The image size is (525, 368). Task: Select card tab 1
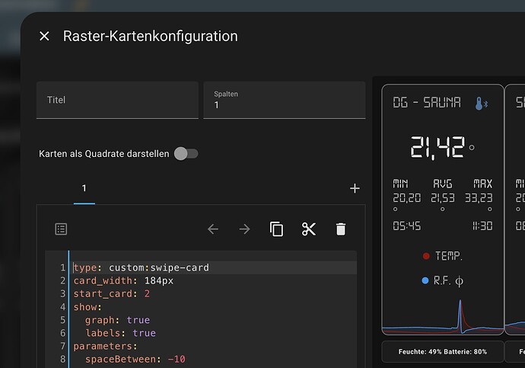click(x=84, y=188)
